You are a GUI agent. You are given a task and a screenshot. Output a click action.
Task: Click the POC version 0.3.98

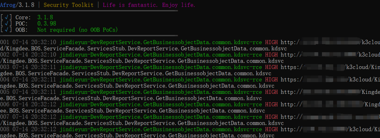(47, 24)
